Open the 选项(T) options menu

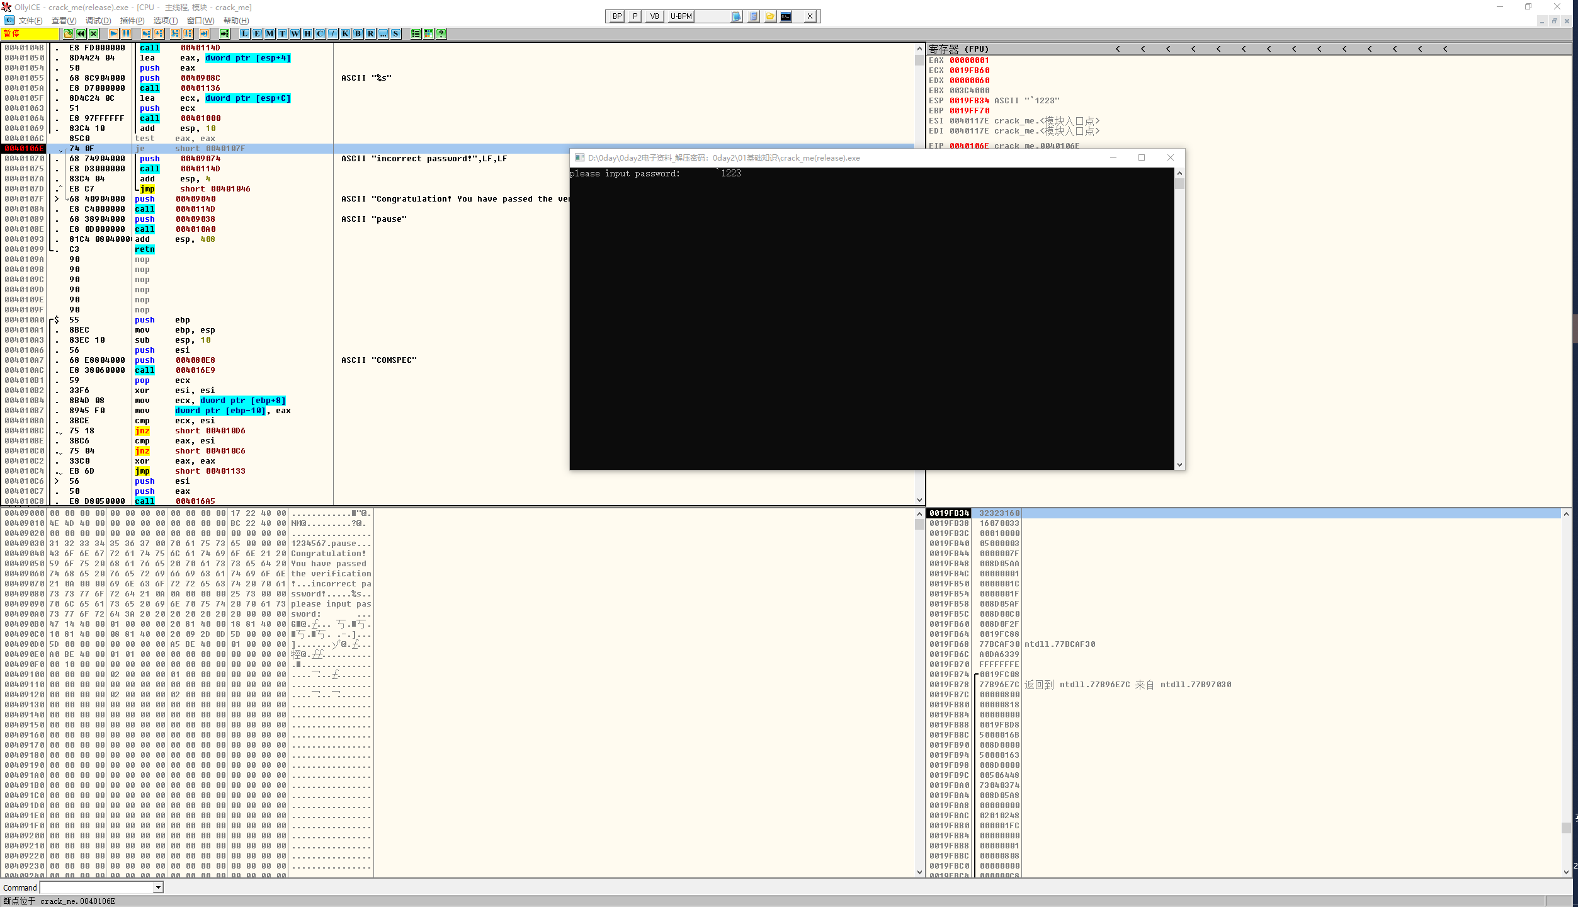point(166,21)
